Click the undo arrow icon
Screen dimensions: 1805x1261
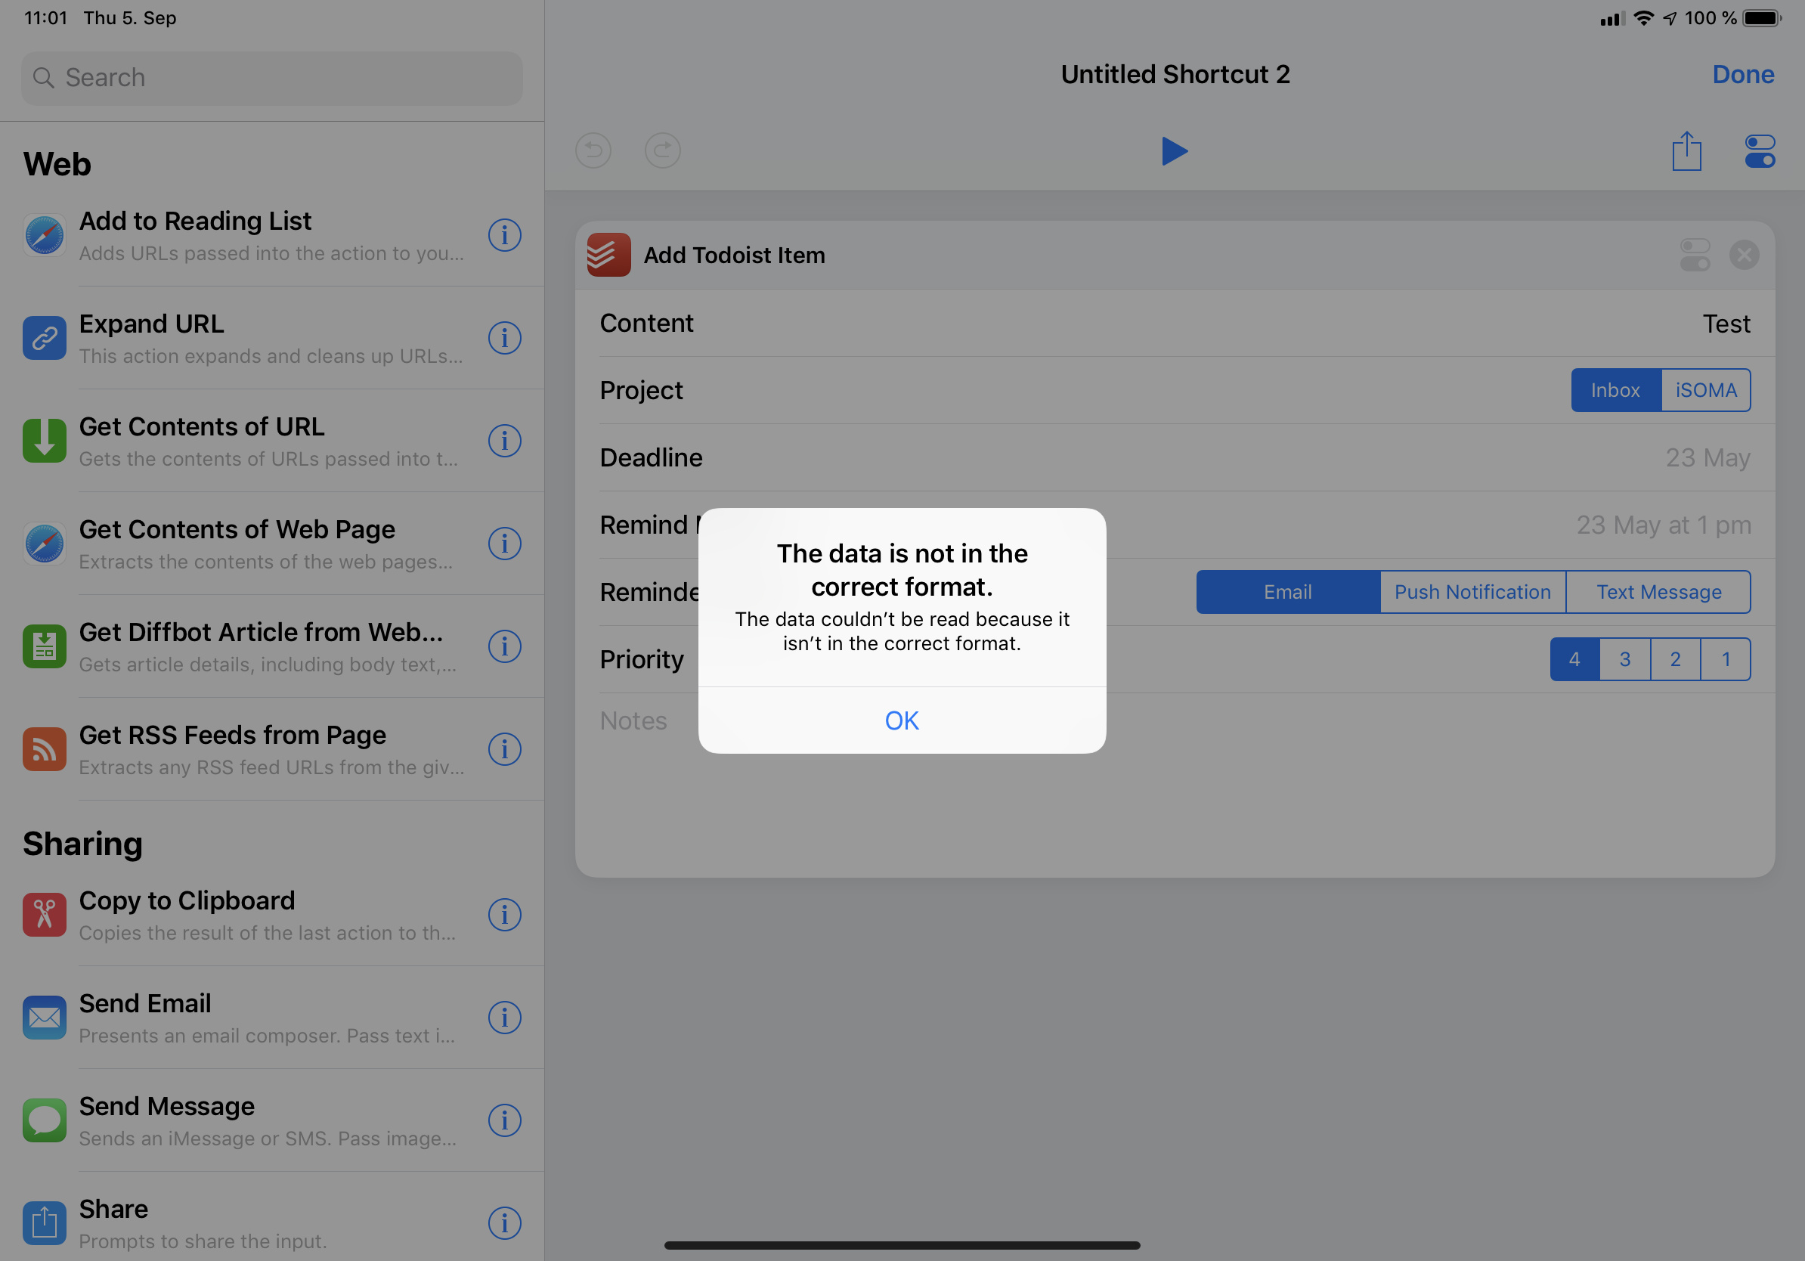click(x=593, y=150)
